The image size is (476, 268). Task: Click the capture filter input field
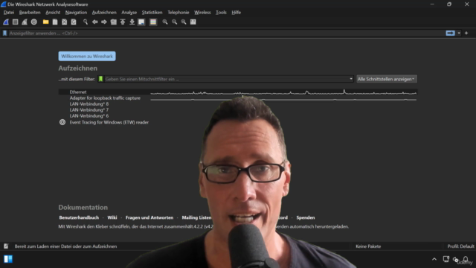pyautogui.click(x=226, y=79)
